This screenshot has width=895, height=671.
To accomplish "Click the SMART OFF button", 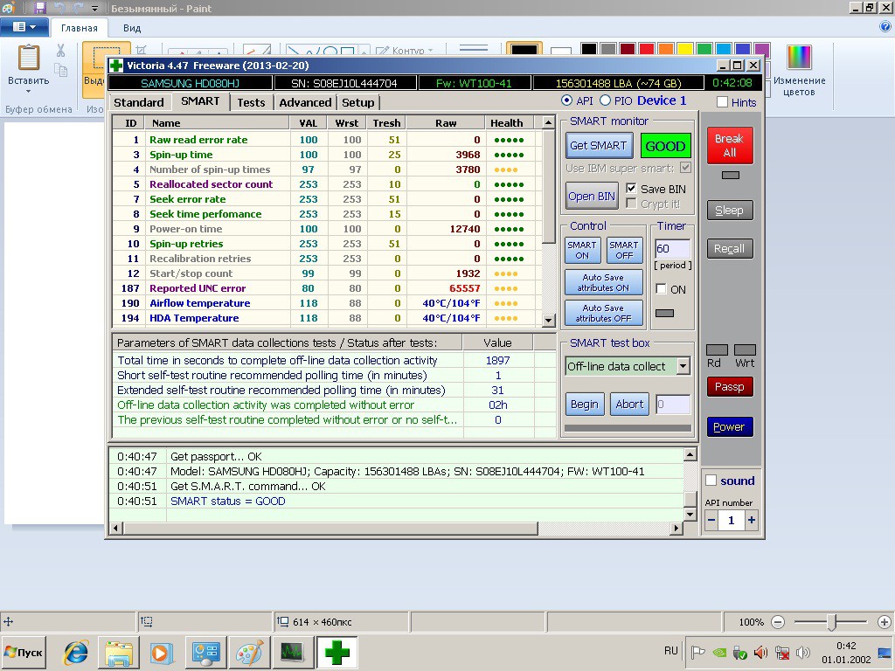I will [x=624, y=250].
